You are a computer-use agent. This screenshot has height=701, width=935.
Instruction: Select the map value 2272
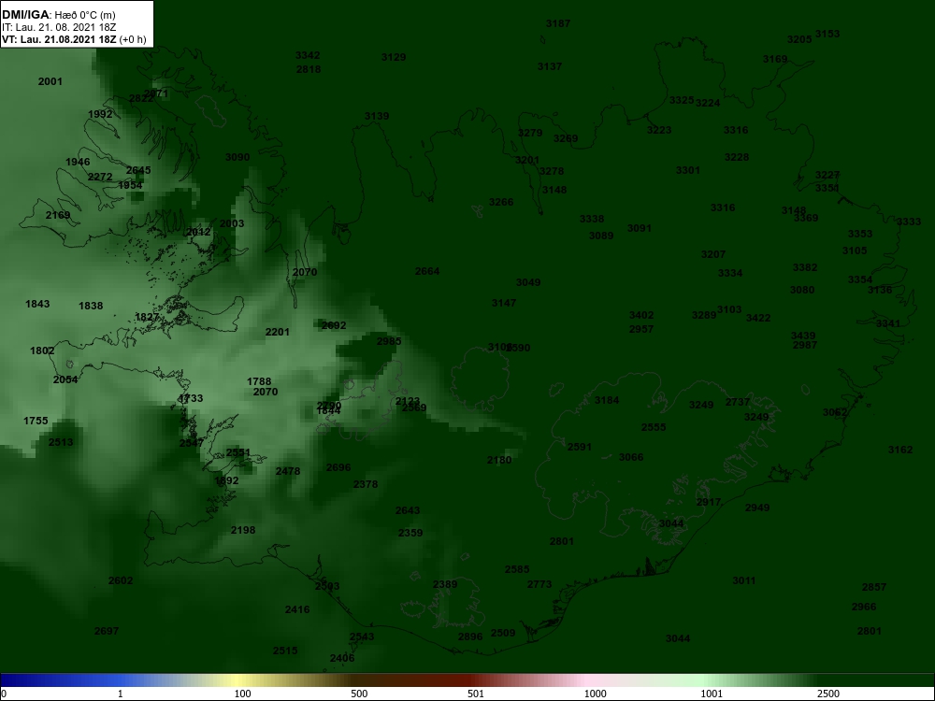pos(100,177)
